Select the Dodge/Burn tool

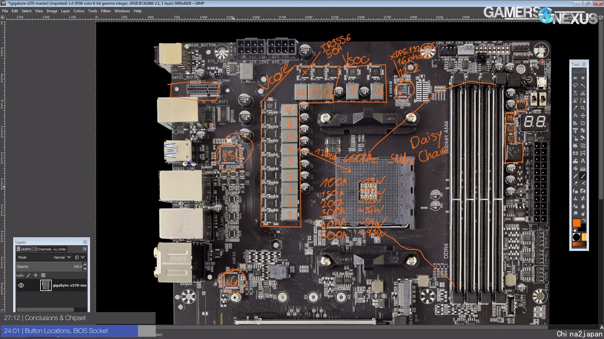[583, 213]
